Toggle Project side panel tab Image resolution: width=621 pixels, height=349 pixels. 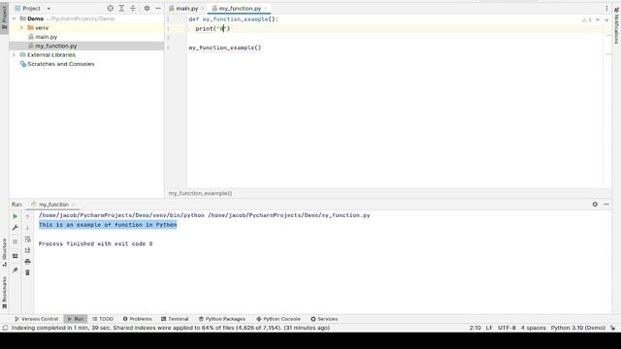pos(4,17)
